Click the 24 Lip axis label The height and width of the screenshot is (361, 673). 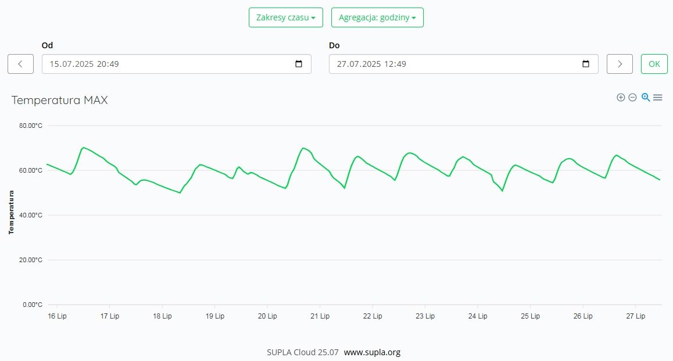(478, 316)
